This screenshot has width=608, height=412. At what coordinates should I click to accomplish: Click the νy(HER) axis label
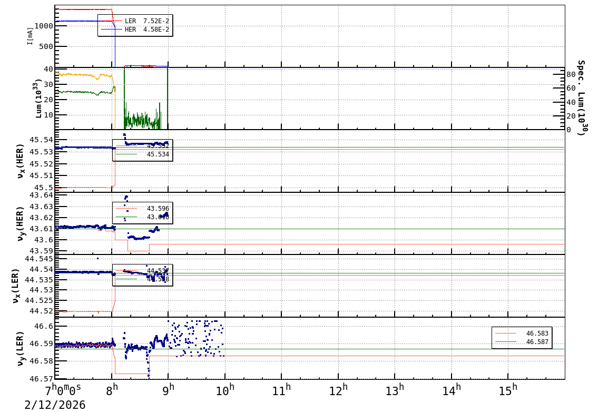tap(21, 223)
